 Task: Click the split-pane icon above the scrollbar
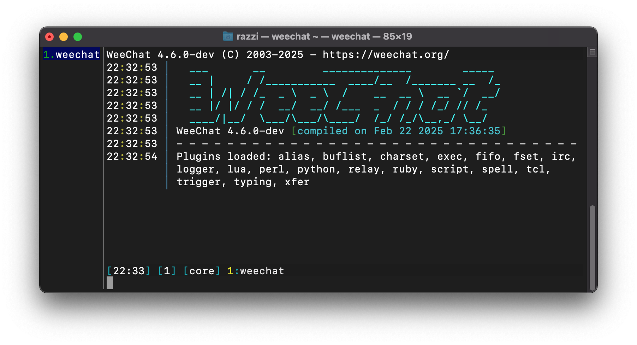[593, 51]
